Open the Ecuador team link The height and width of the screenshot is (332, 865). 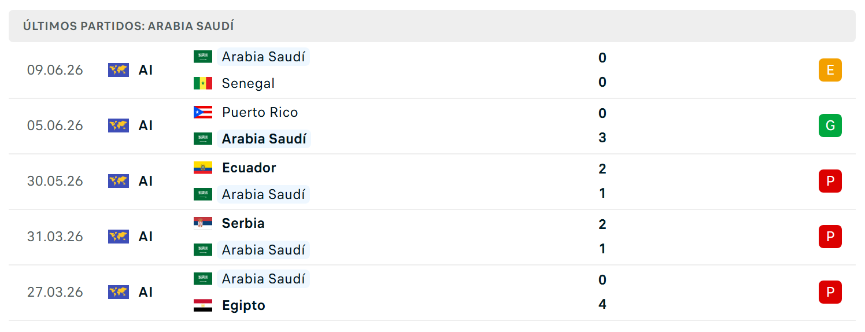(249, 168)
